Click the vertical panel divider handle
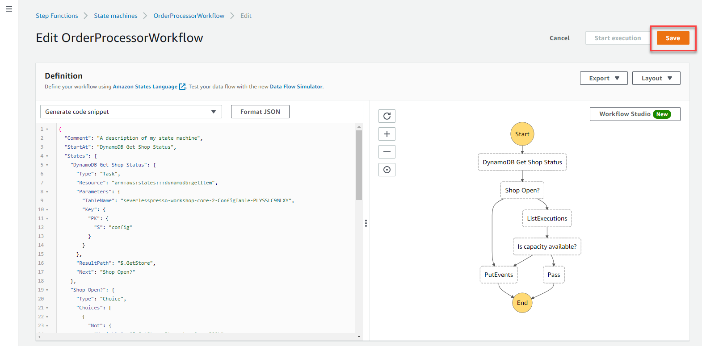702x346 pixels. tap(366, 223)
